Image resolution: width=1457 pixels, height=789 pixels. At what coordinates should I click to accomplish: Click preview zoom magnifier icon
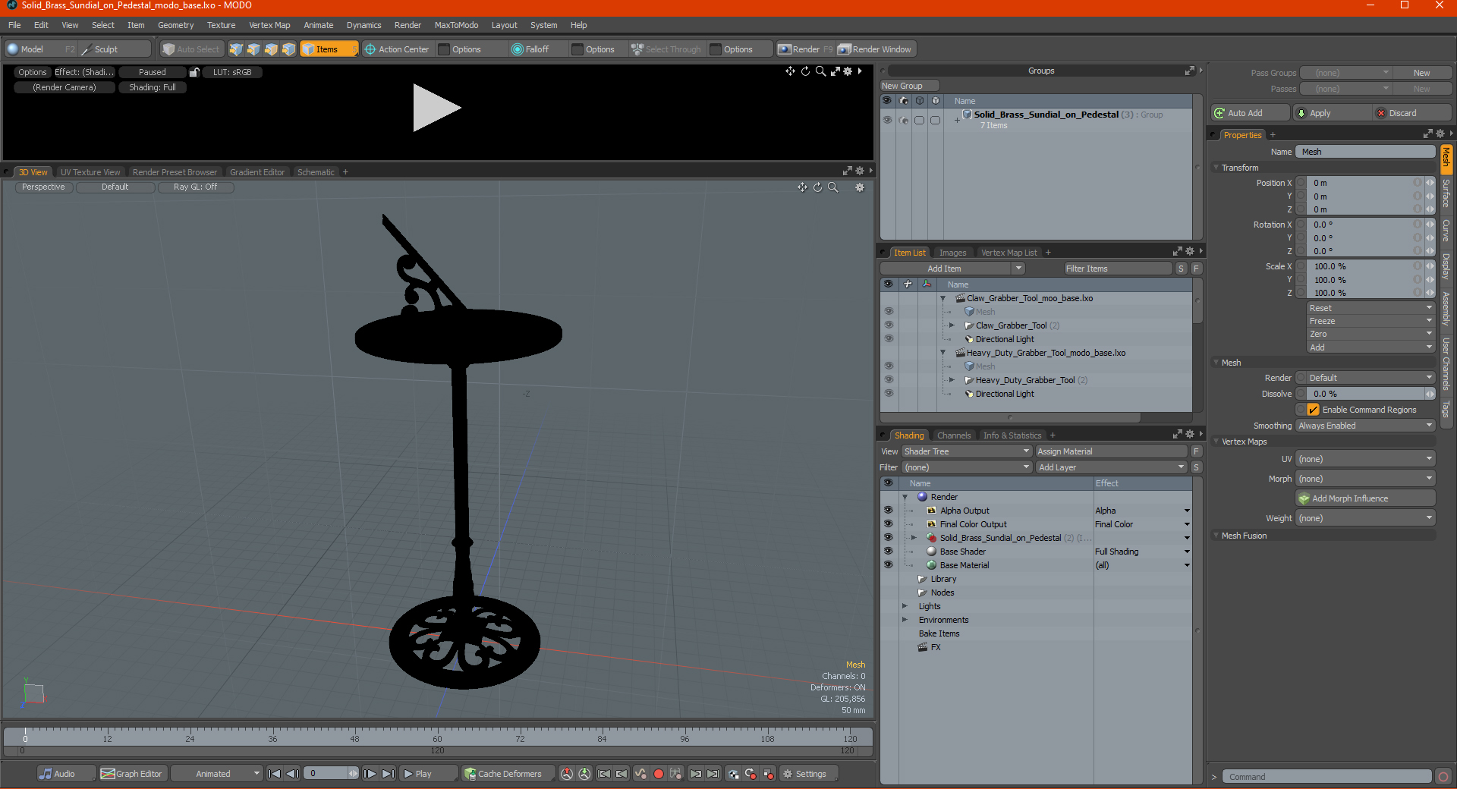tap(820, 71)
